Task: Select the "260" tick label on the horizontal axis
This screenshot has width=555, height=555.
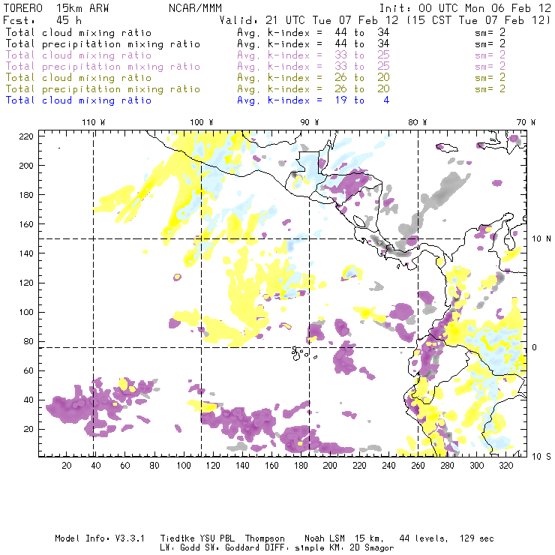Action: pyautogui.click(x=418, y=466)
